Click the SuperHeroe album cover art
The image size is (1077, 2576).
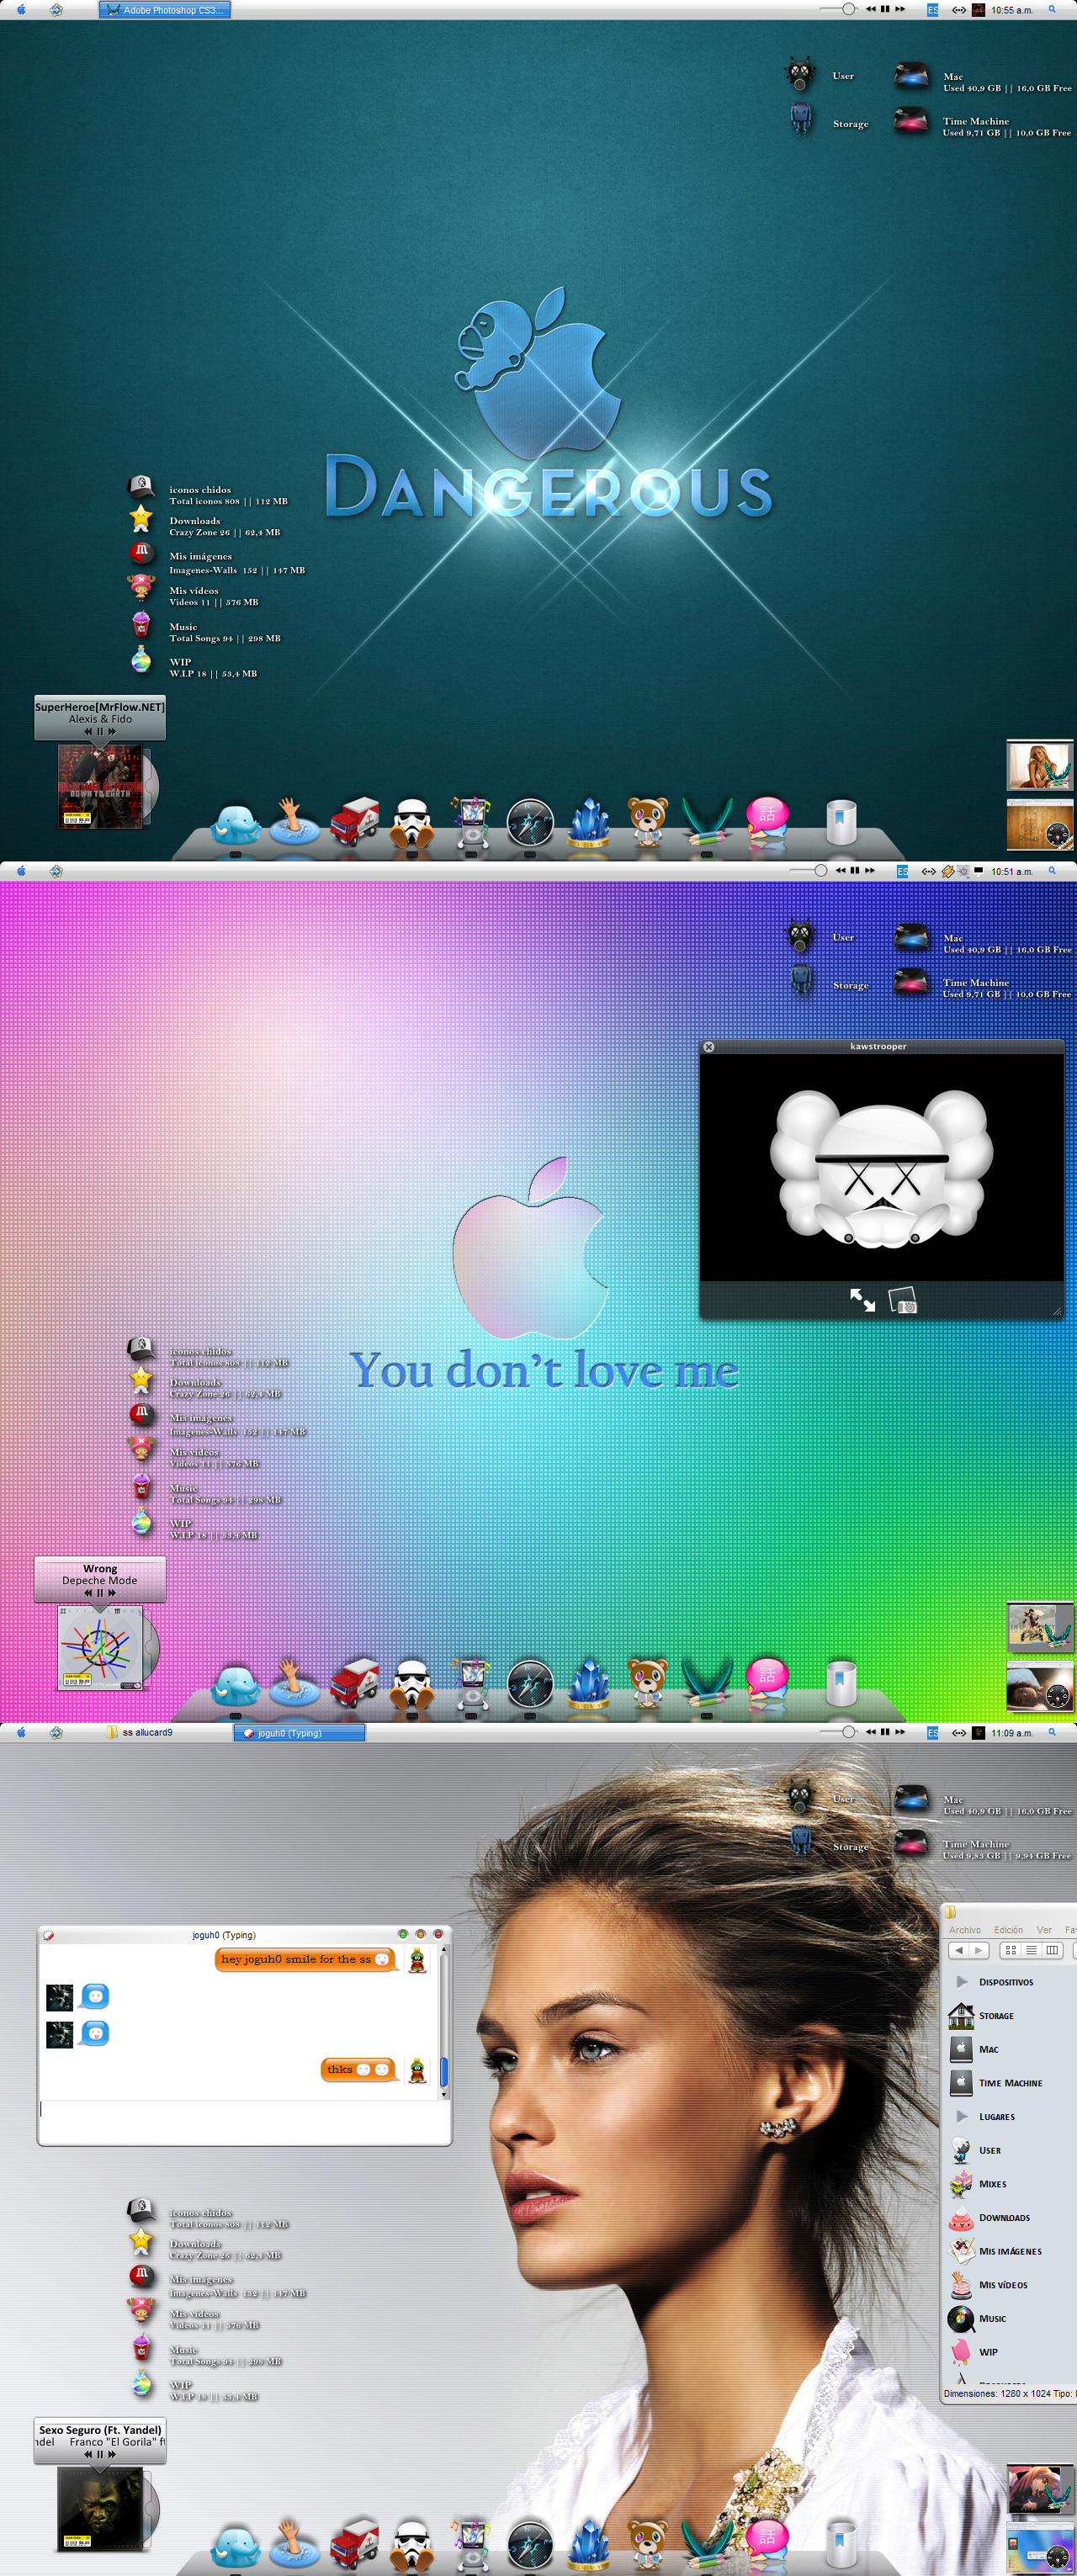click(100, 787)
